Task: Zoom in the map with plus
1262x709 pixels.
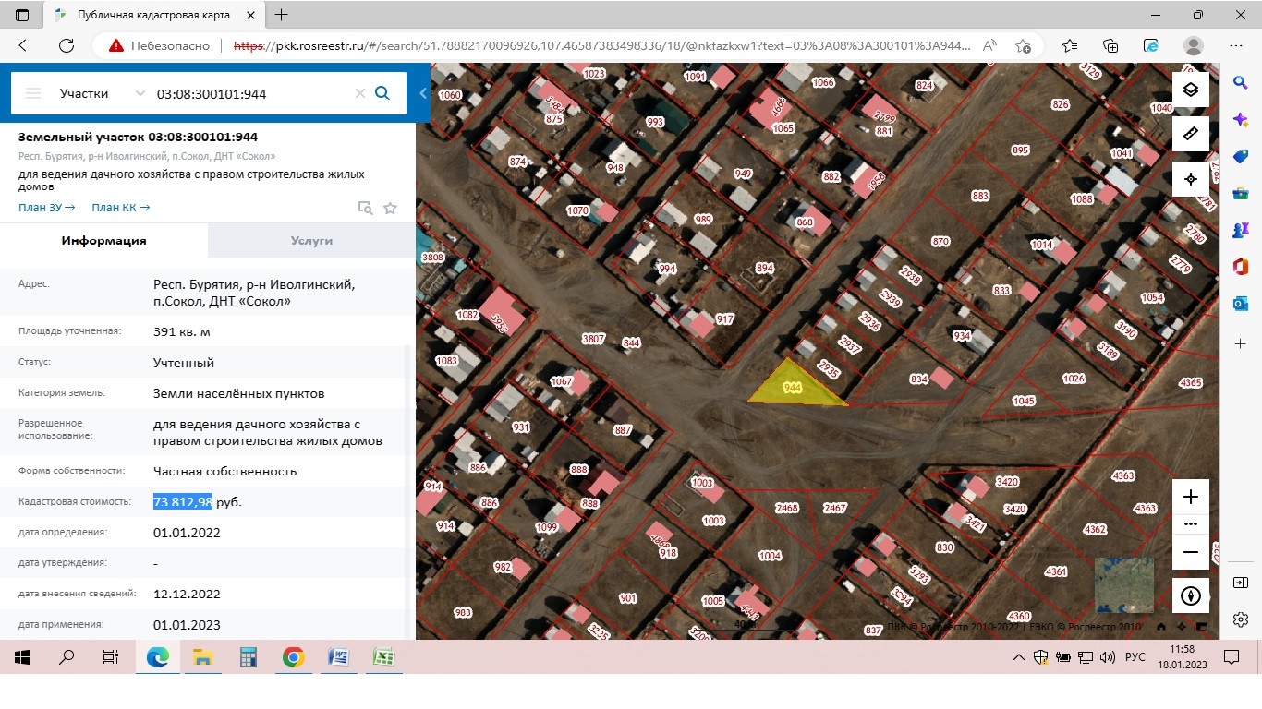Action: pos(1191,497)
